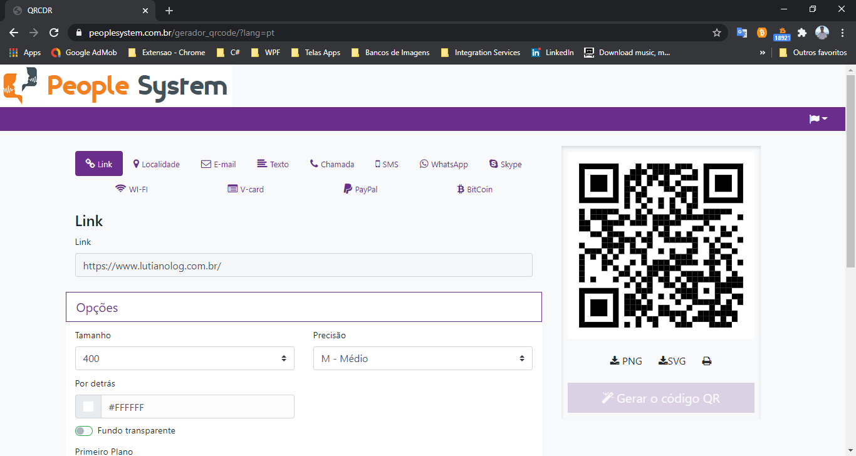Switch to the WhatsApp tab
Image resolution: width=856 pixels, height=456 pixels.
444,164
